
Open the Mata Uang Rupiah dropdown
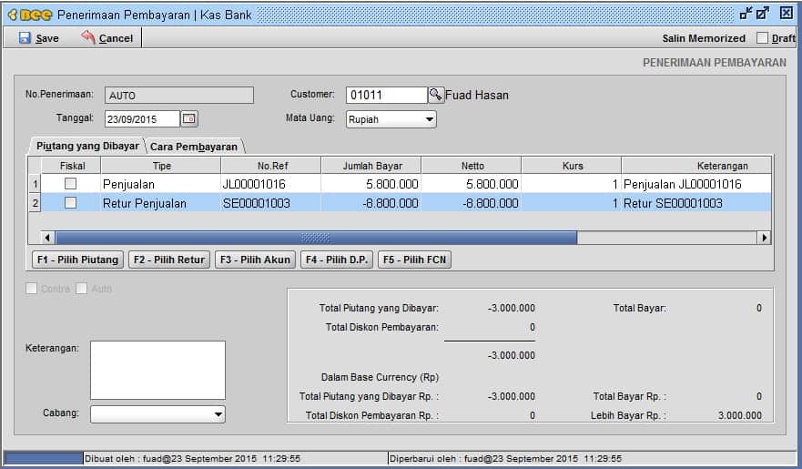coord(391,119)
